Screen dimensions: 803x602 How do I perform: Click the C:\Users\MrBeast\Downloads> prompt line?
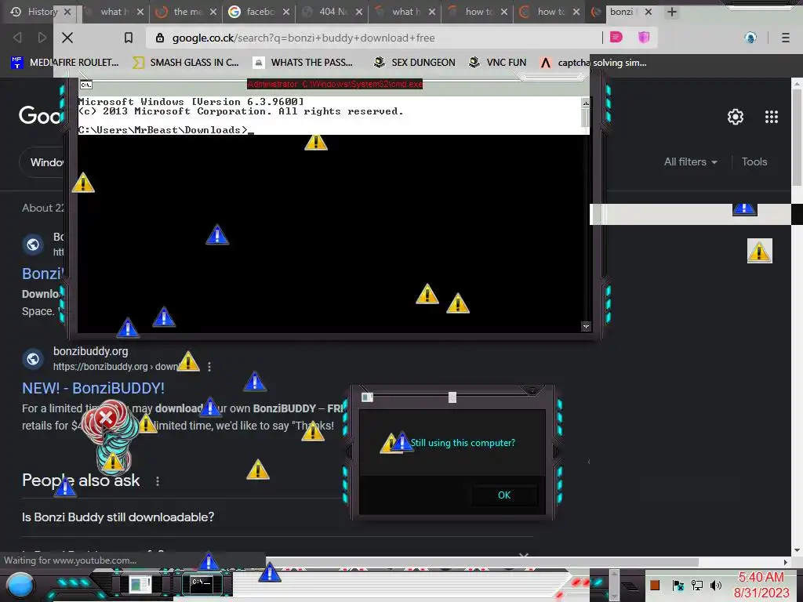166,130
